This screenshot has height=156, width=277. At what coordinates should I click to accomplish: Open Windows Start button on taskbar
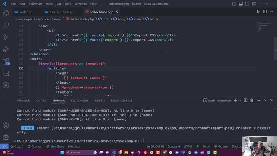click(62, 153)
